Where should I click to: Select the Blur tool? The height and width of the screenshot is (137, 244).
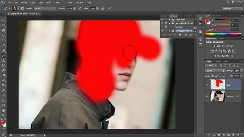tap(3, 80)
